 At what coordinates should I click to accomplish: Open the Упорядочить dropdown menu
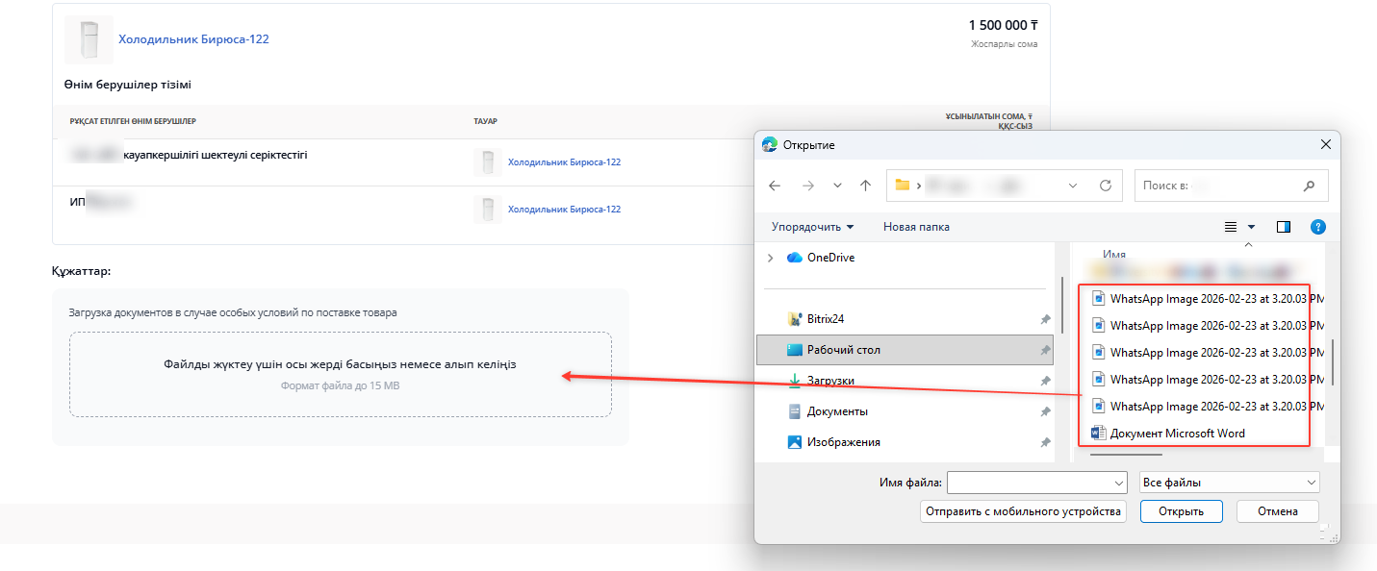[812, 227]
